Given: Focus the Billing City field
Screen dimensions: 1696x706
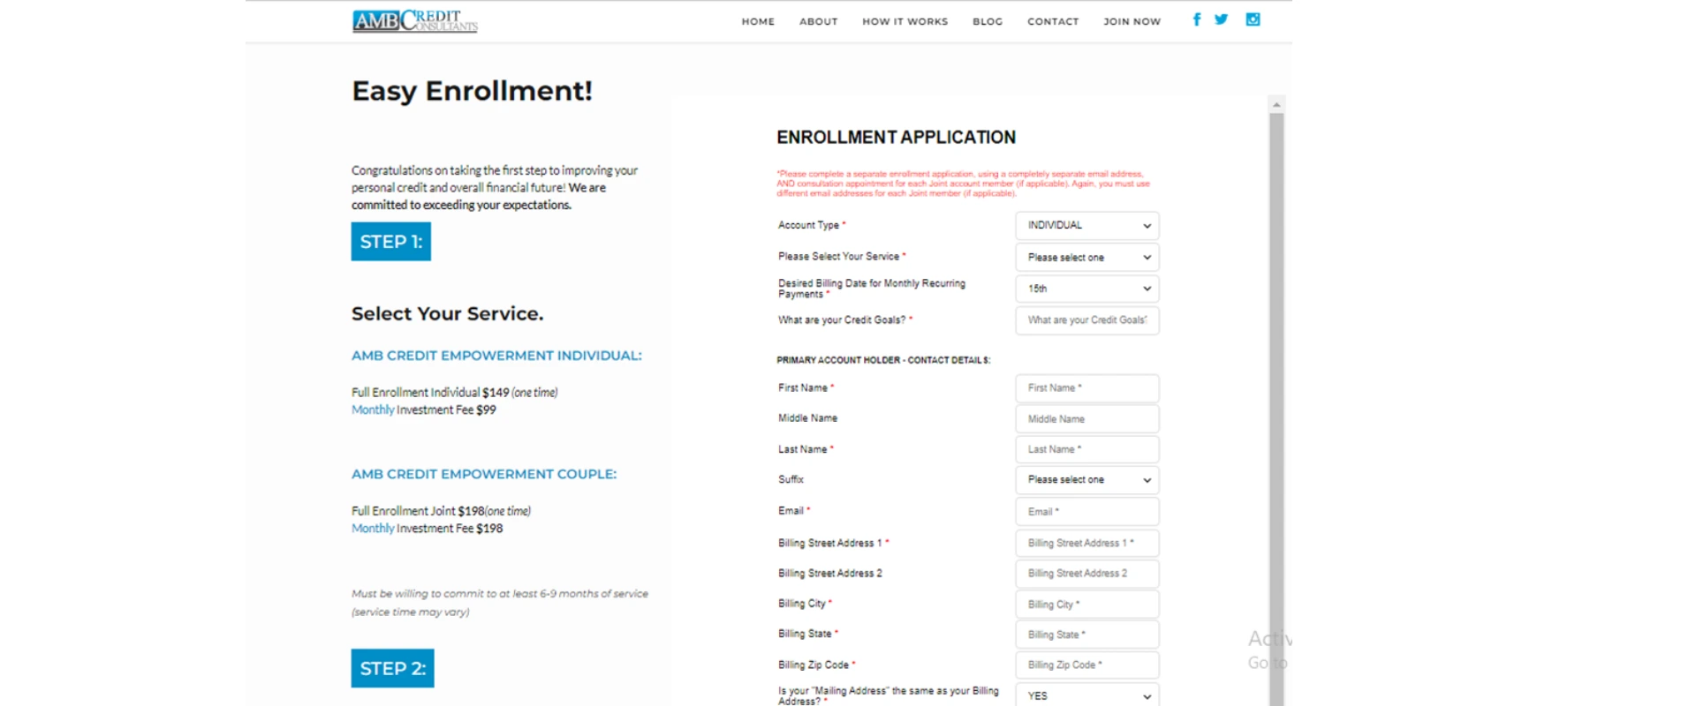Looking at the screenshot, I should click(x=1087, y=605).
